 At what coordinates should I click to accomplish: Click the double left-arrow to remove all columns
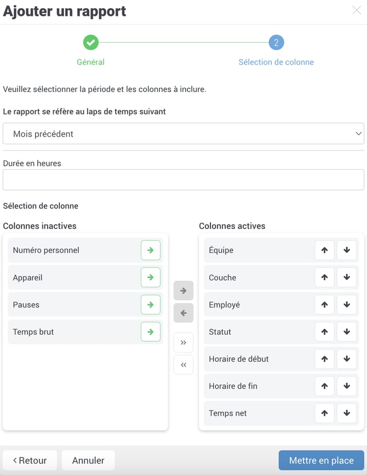pyautogui.click(x=183, y=364)
